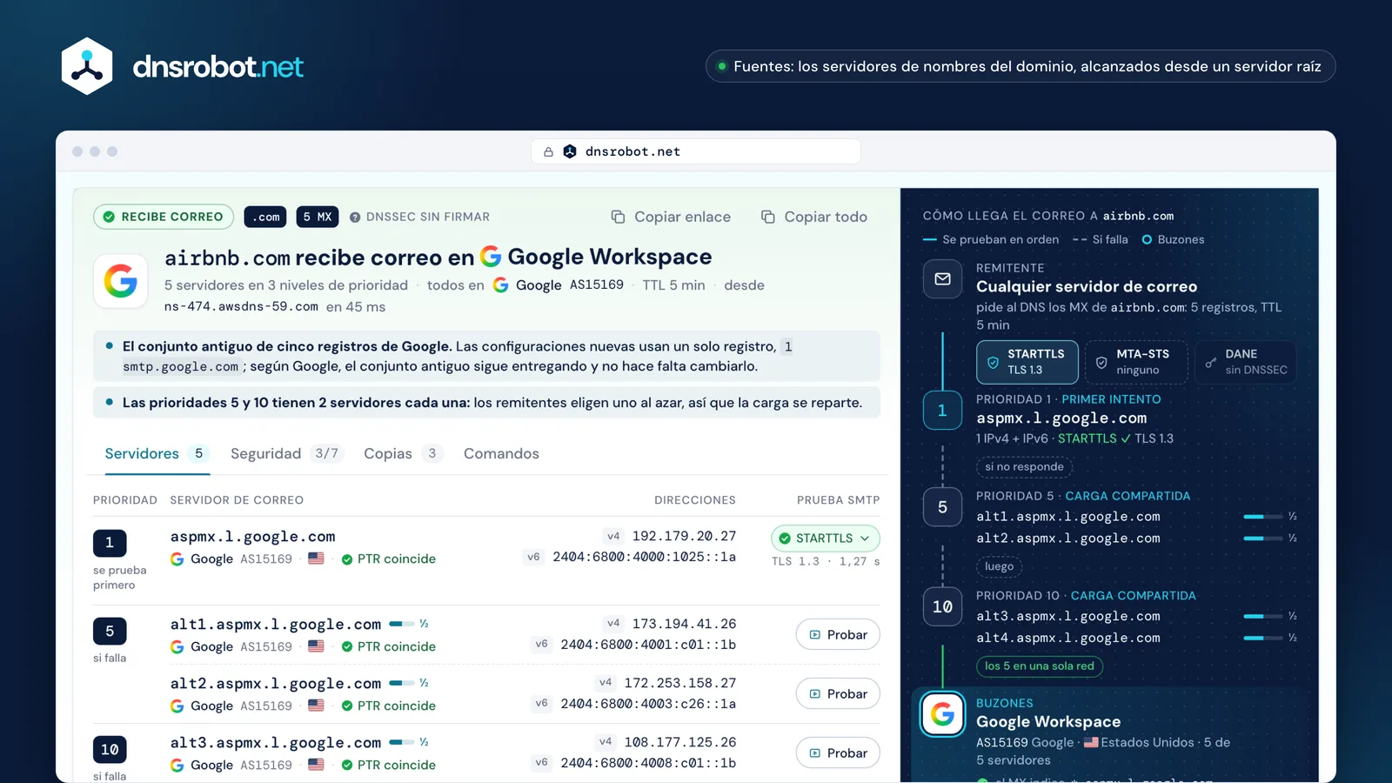
Task: Open the Comandos tab
Action: click(501, 453)
